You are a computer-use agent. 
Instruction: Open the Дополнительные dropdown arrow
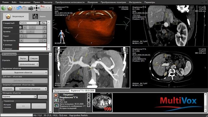(x=37, y=64)
